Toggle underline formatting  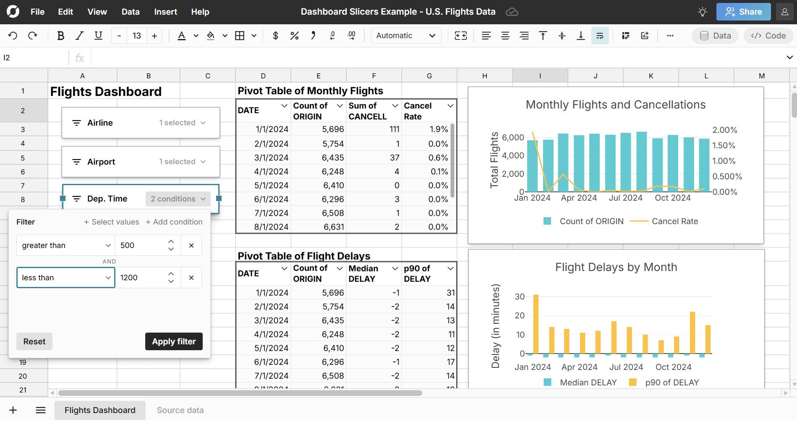(98, 36)
